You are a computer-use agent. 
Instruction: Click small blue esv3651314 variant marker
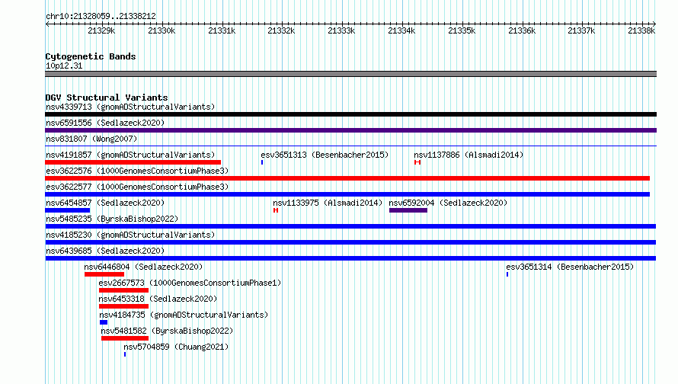point(507,274)
